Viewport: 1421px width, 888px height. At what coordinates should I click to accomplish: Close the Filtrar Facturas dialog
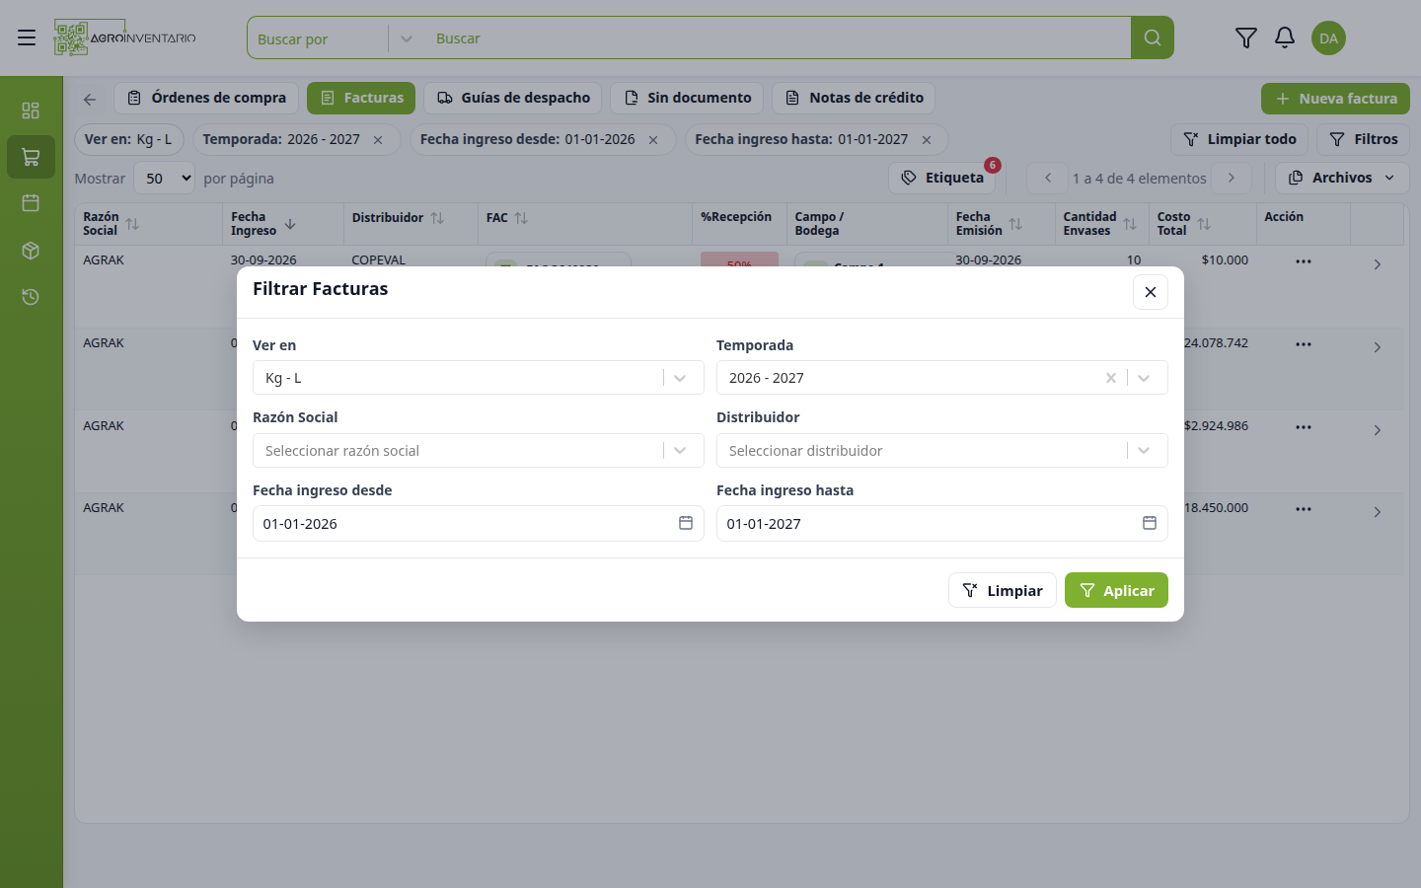tap(1151, 292)
